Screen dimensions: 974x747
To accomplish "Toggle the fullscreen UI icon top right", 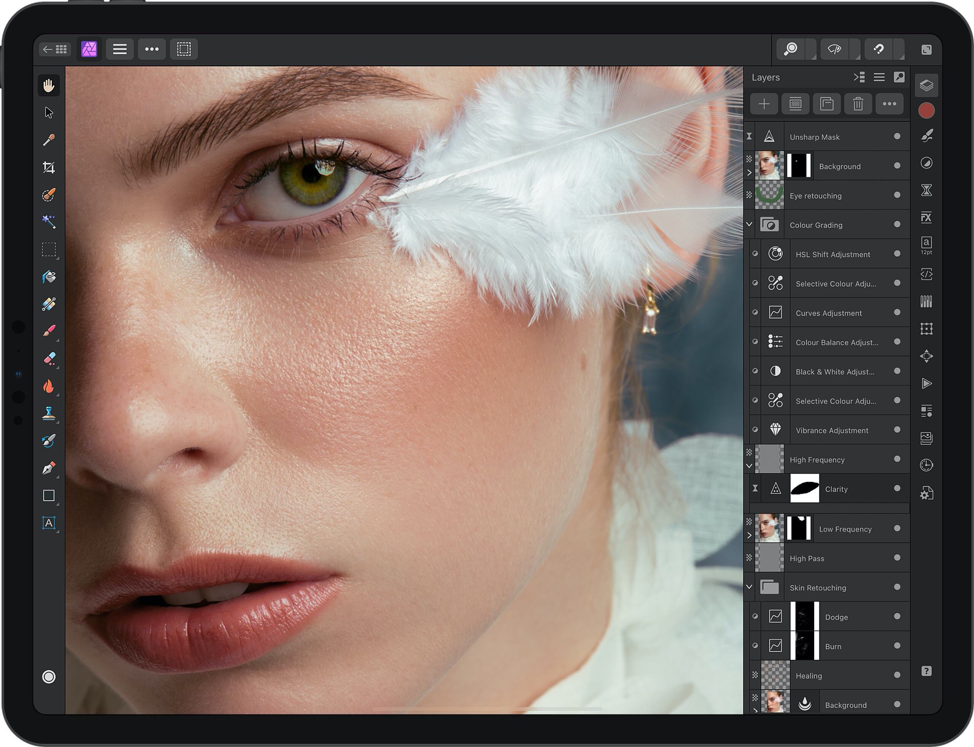I will 926,49.
